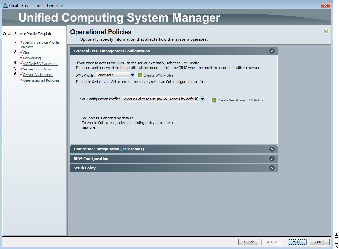339x249 pixels.
Task: Expand the BIOS Configuration section
Action: [272, 159]
